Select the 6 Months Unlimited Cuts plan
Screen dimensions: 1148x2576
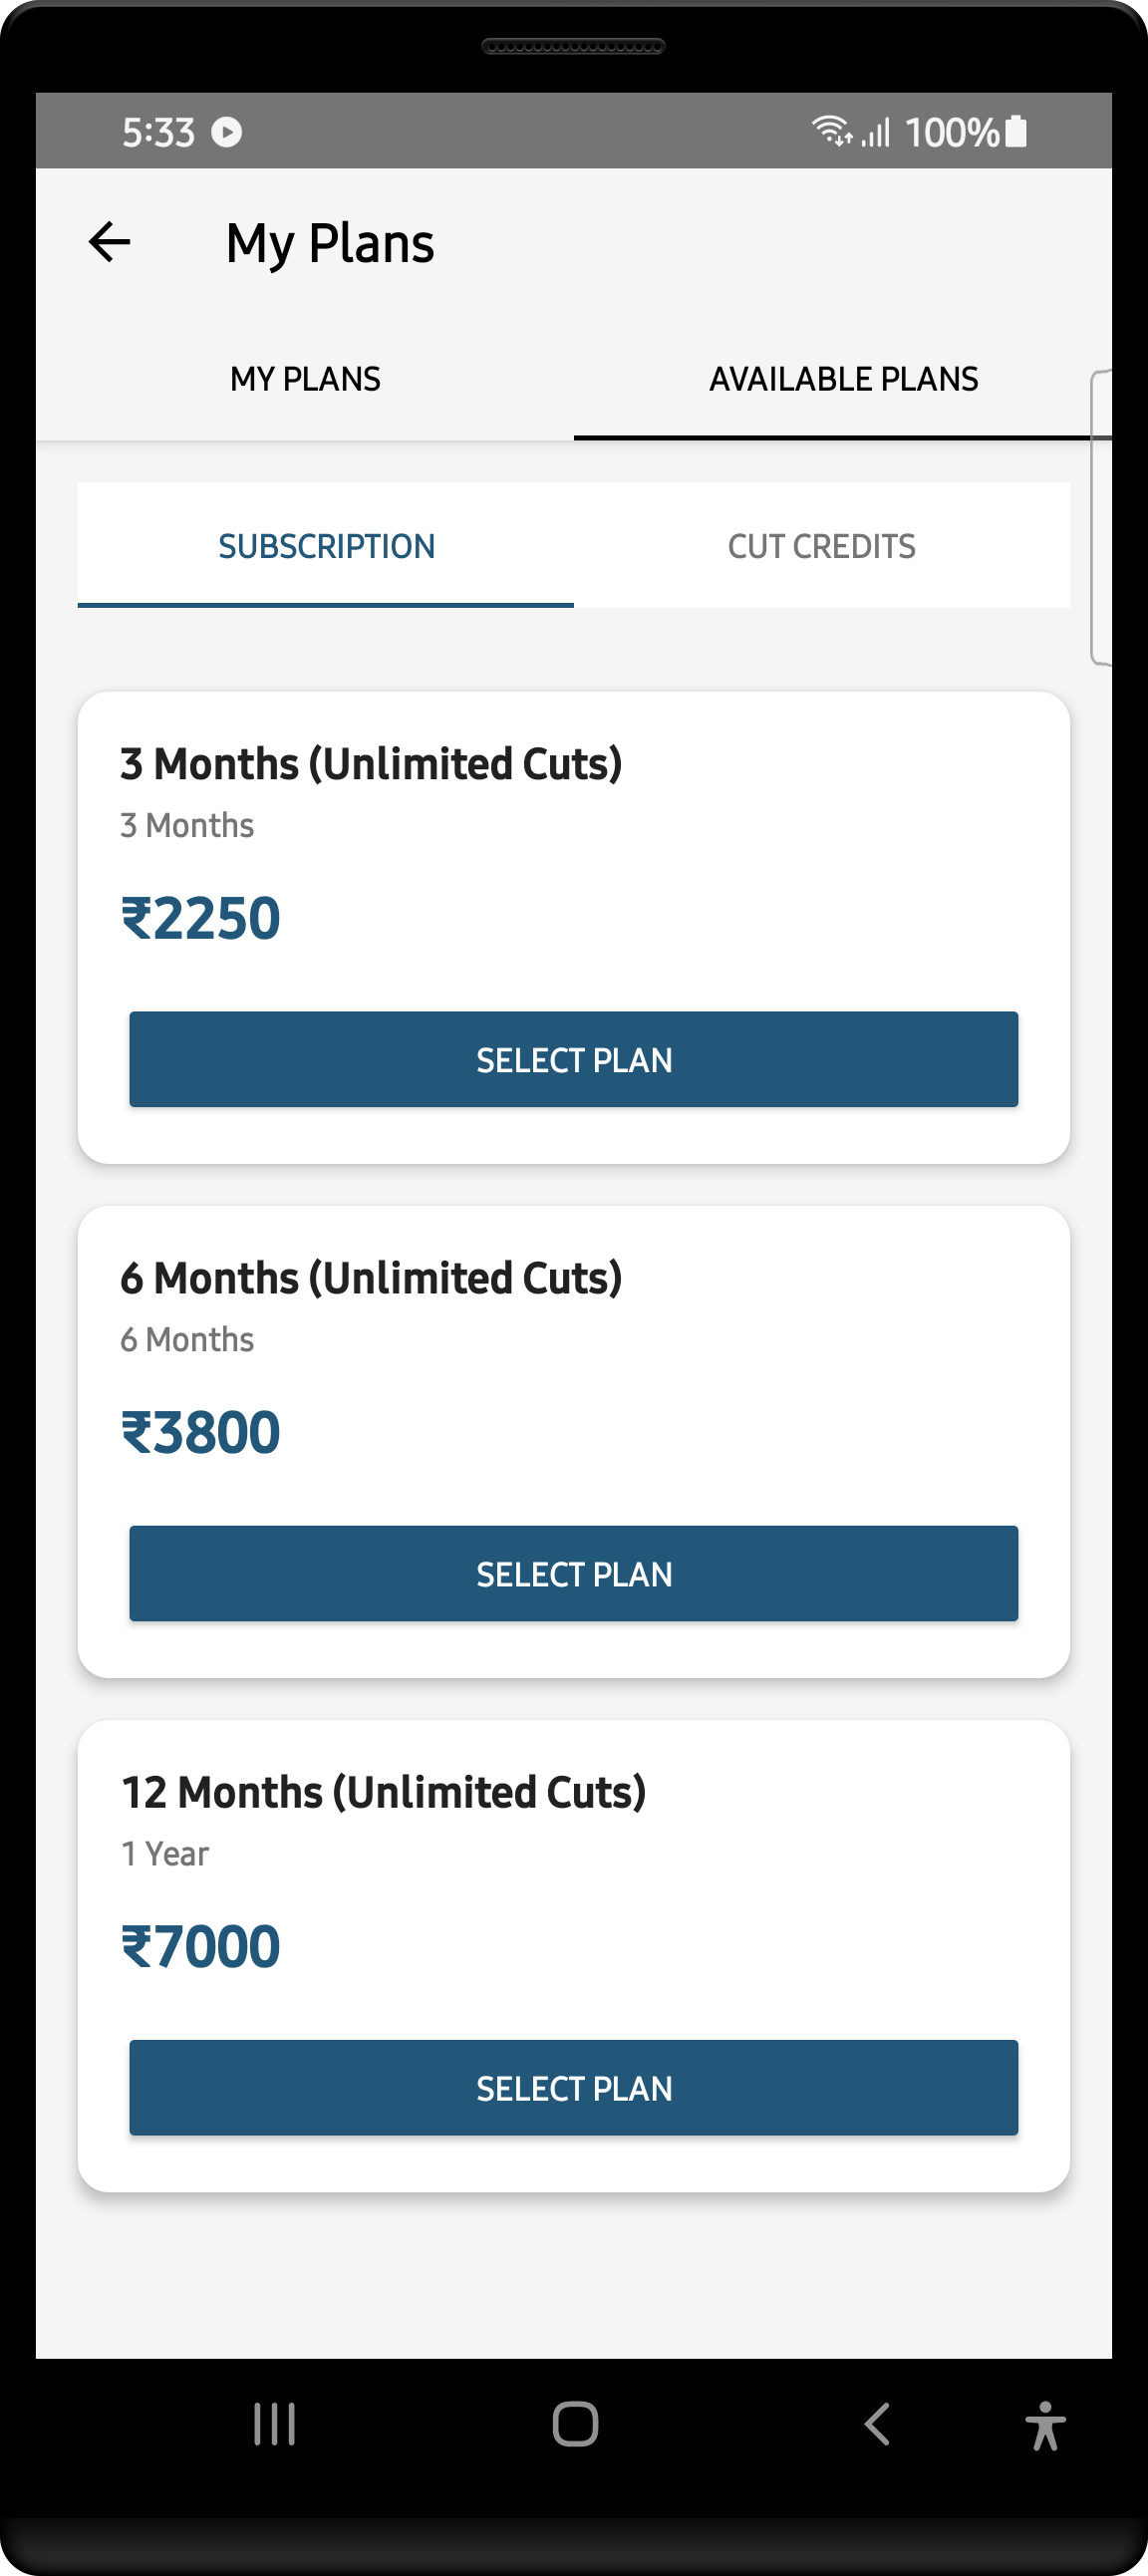click(x=573, y=1573)
